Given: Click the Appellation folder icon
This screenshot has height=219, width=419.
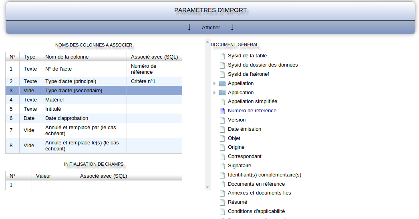Looking at the screenshot, I should coord(222,83).
